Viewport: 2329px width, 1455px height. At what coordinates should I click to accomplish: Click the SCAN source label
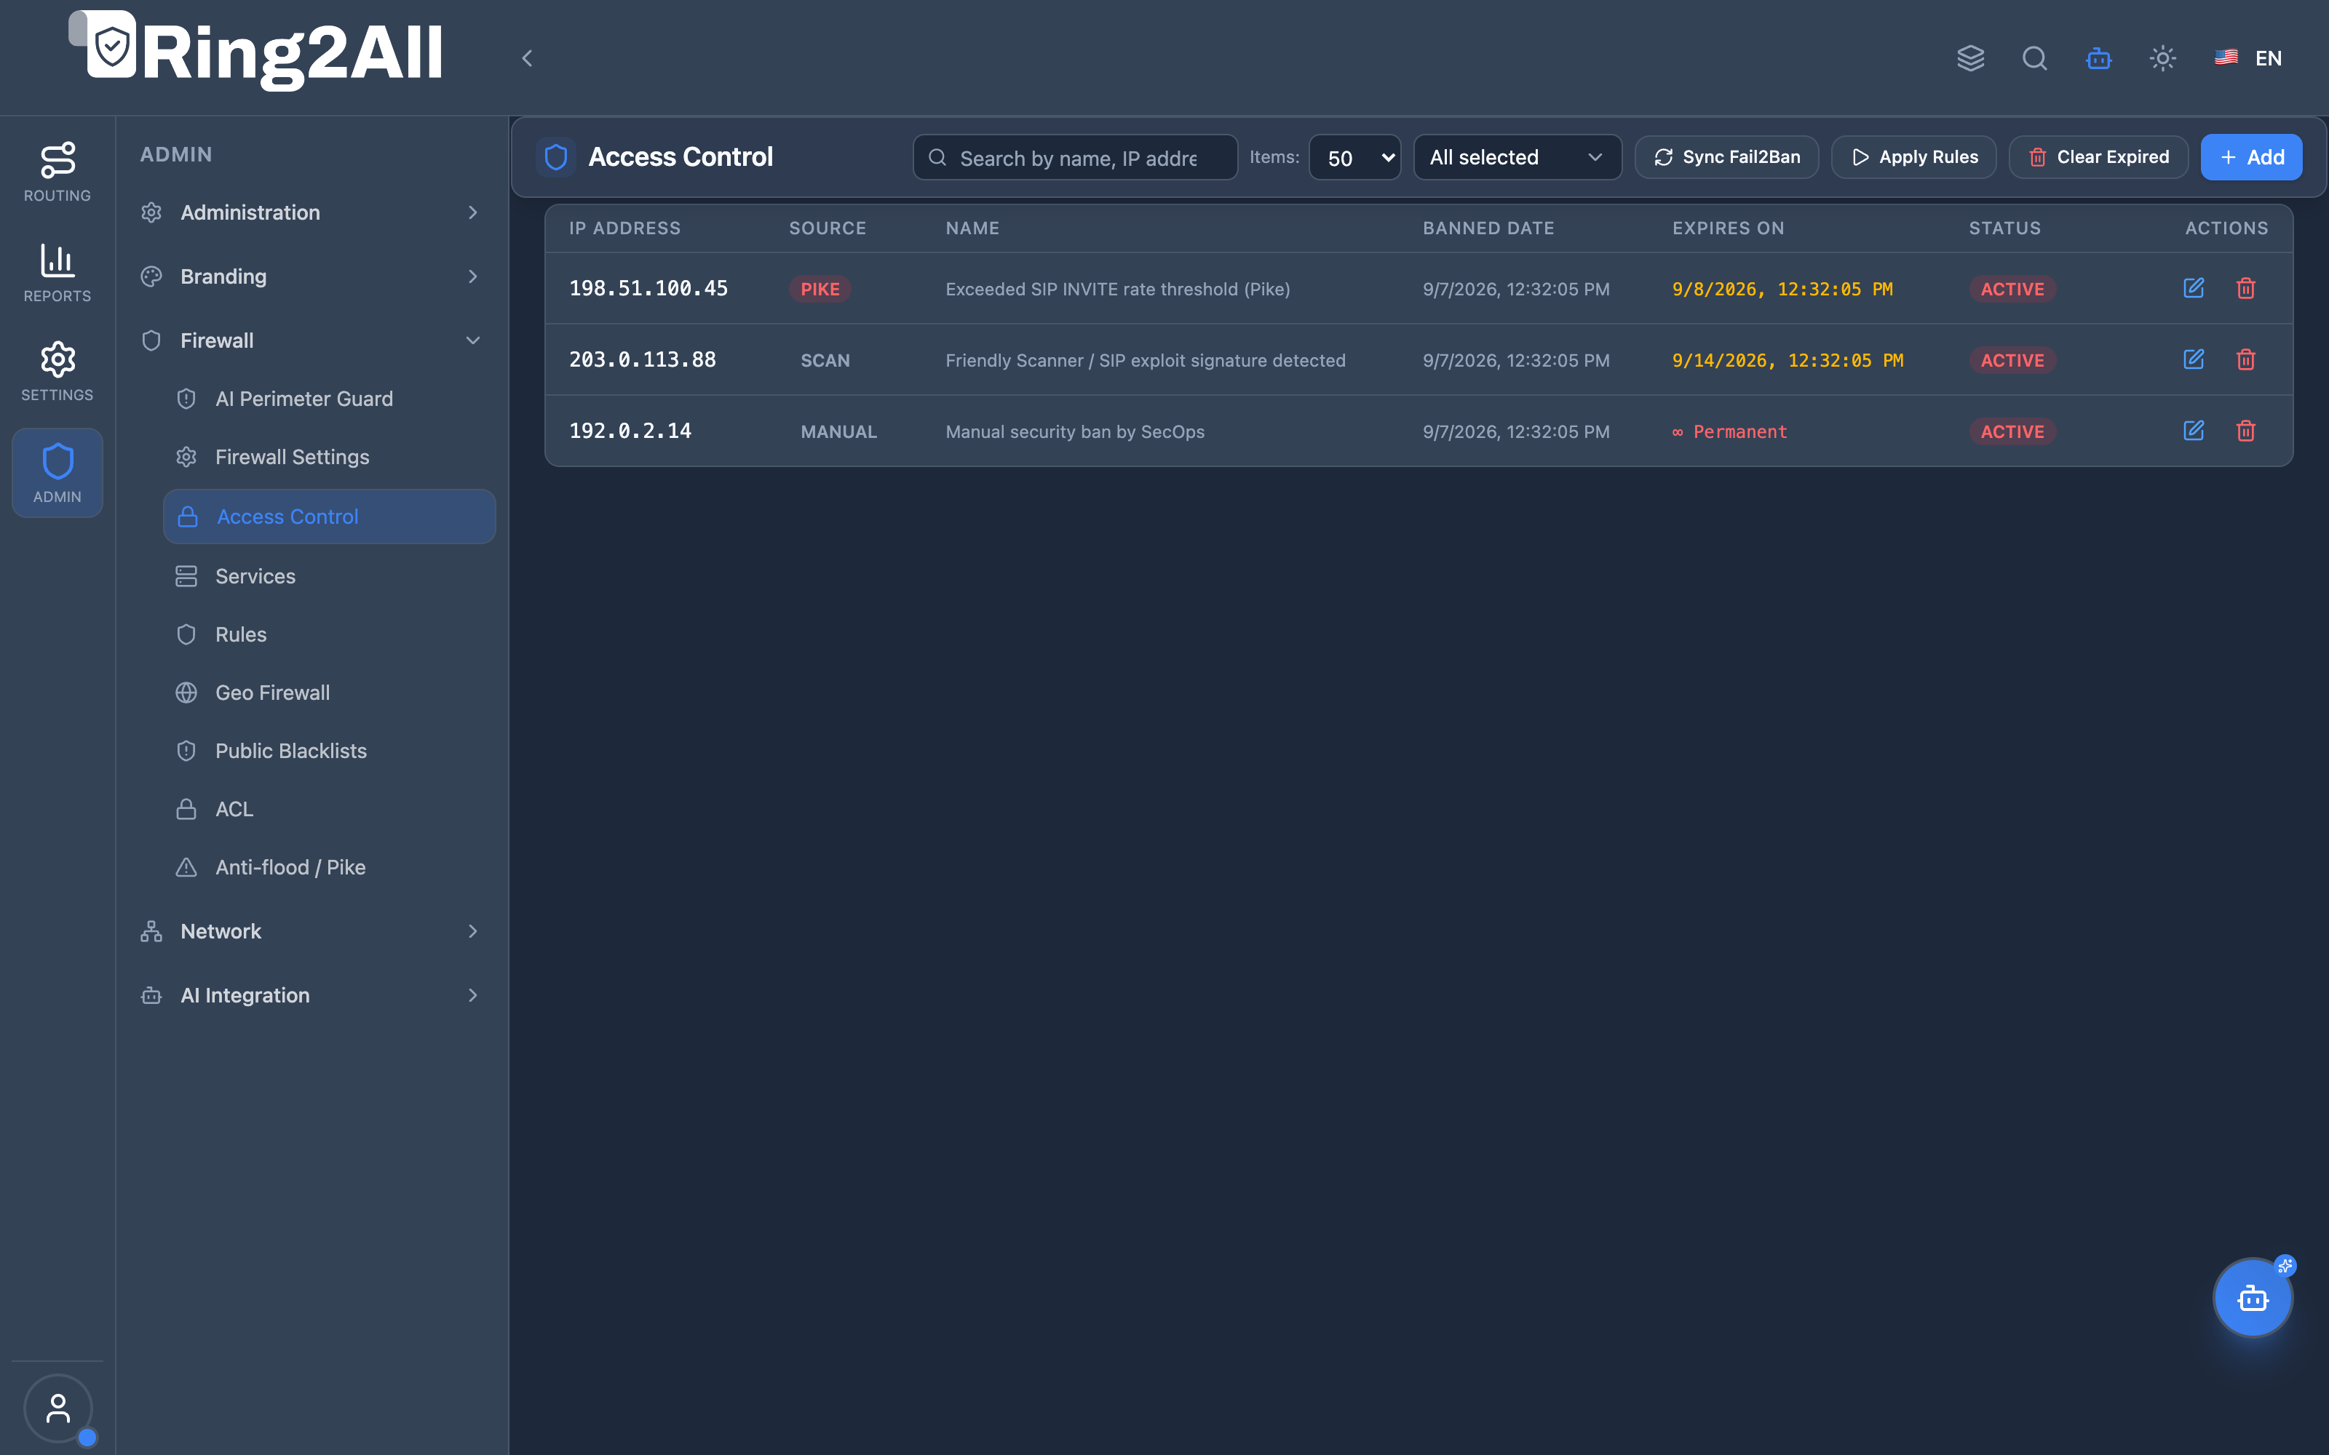pos(825,360)
